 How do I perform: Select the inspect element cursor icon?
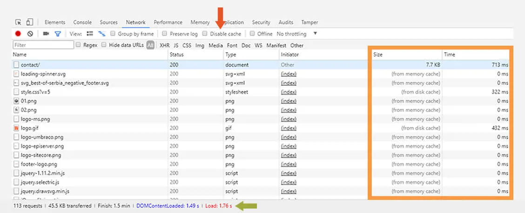click(x=18, y=22)
